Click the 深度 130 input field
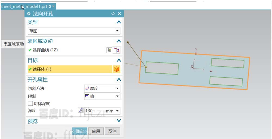Viewport: 272px width, 139px height. coord(95,111)
